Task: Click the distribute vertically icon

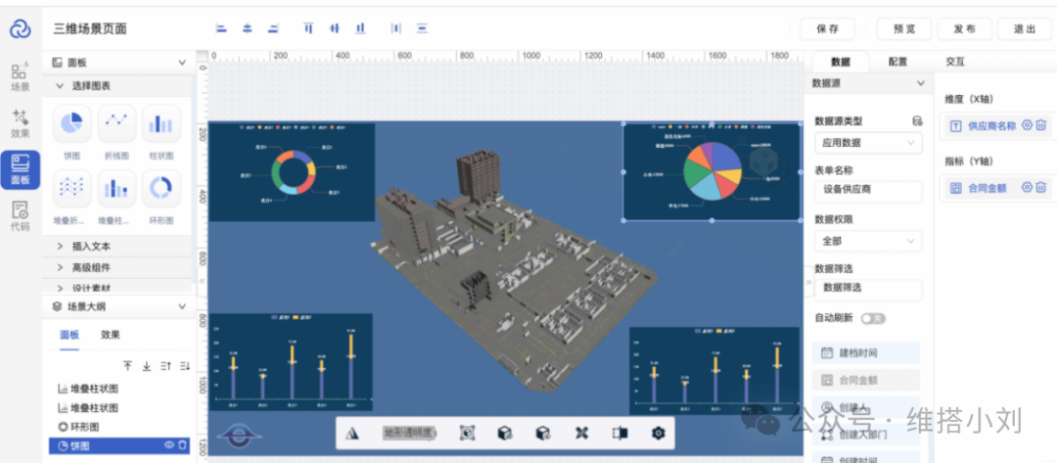Action: click(x=422, y=28)
